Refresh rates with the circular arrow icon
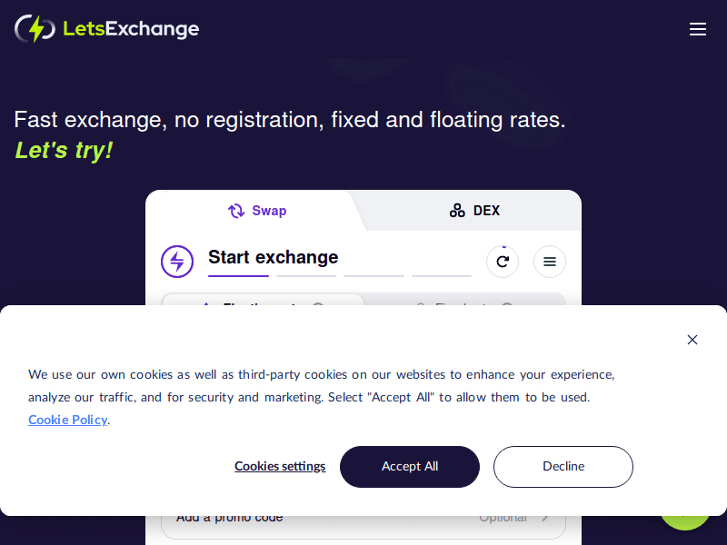The height and width of the screenshot is (545, 727). [x=503, y=261]
